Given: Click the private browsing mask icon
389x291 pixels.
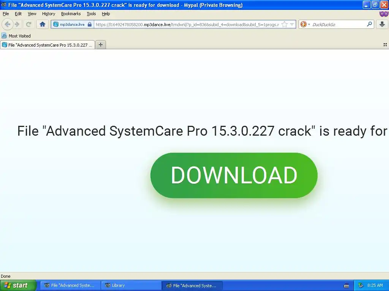Looking at the screenshot, I should (x=384, y=14).
